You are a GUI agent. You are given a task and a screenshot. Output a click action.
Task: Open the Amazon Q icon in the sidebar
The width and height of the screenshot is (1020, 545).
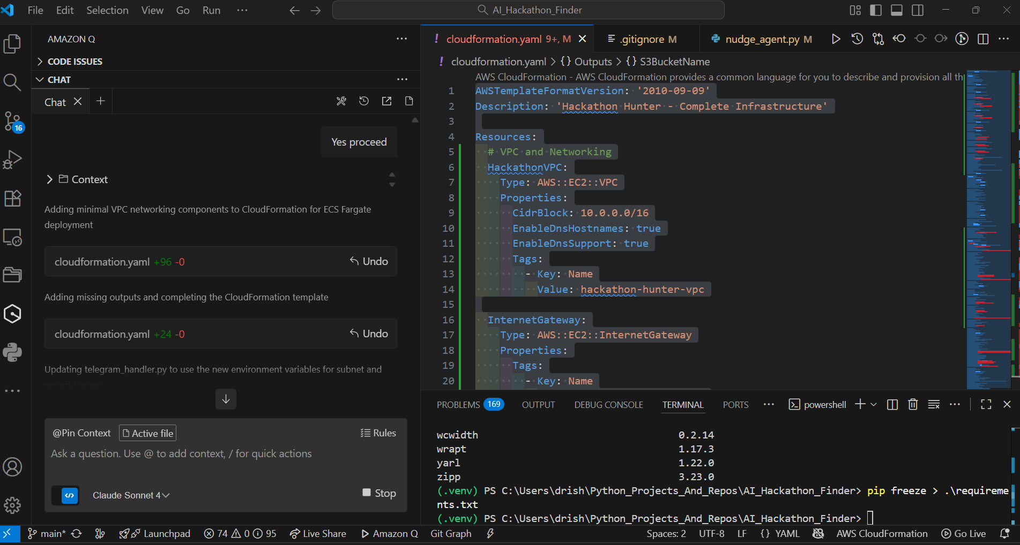pos(12,314)
